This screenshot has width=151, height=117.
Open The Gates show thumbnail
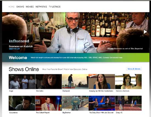[x=49, y=81]
